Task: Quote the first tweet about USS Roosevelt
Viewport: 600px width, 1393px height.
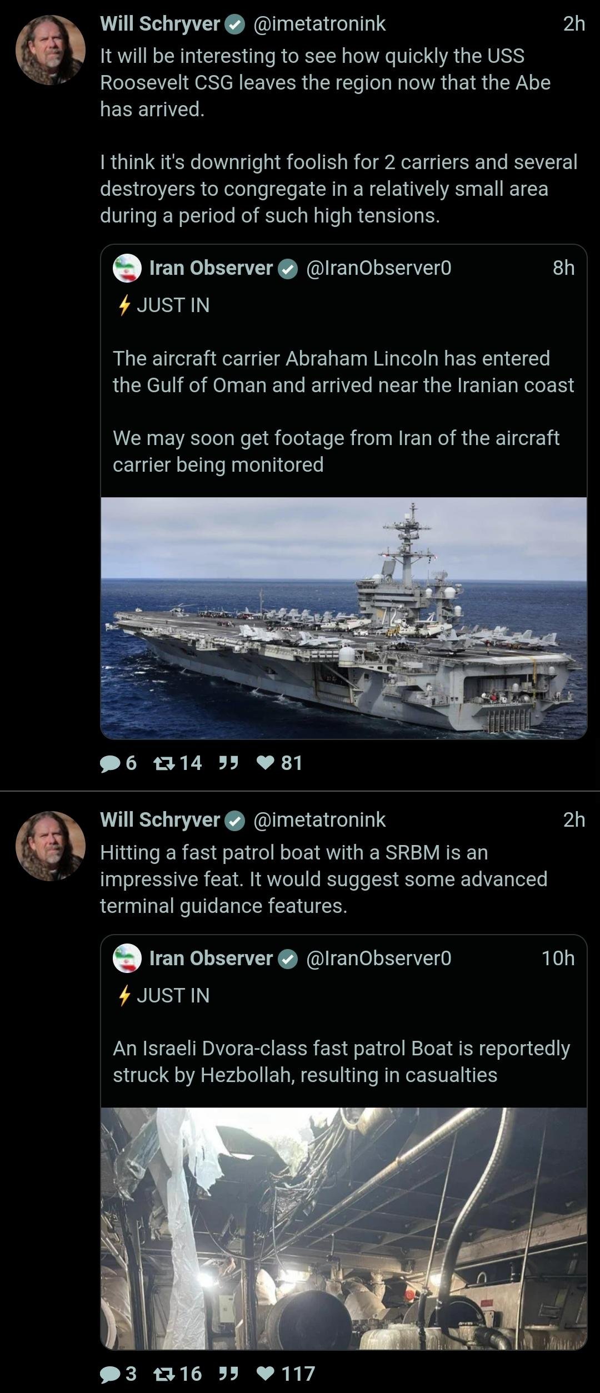Action: pos(228,763)
